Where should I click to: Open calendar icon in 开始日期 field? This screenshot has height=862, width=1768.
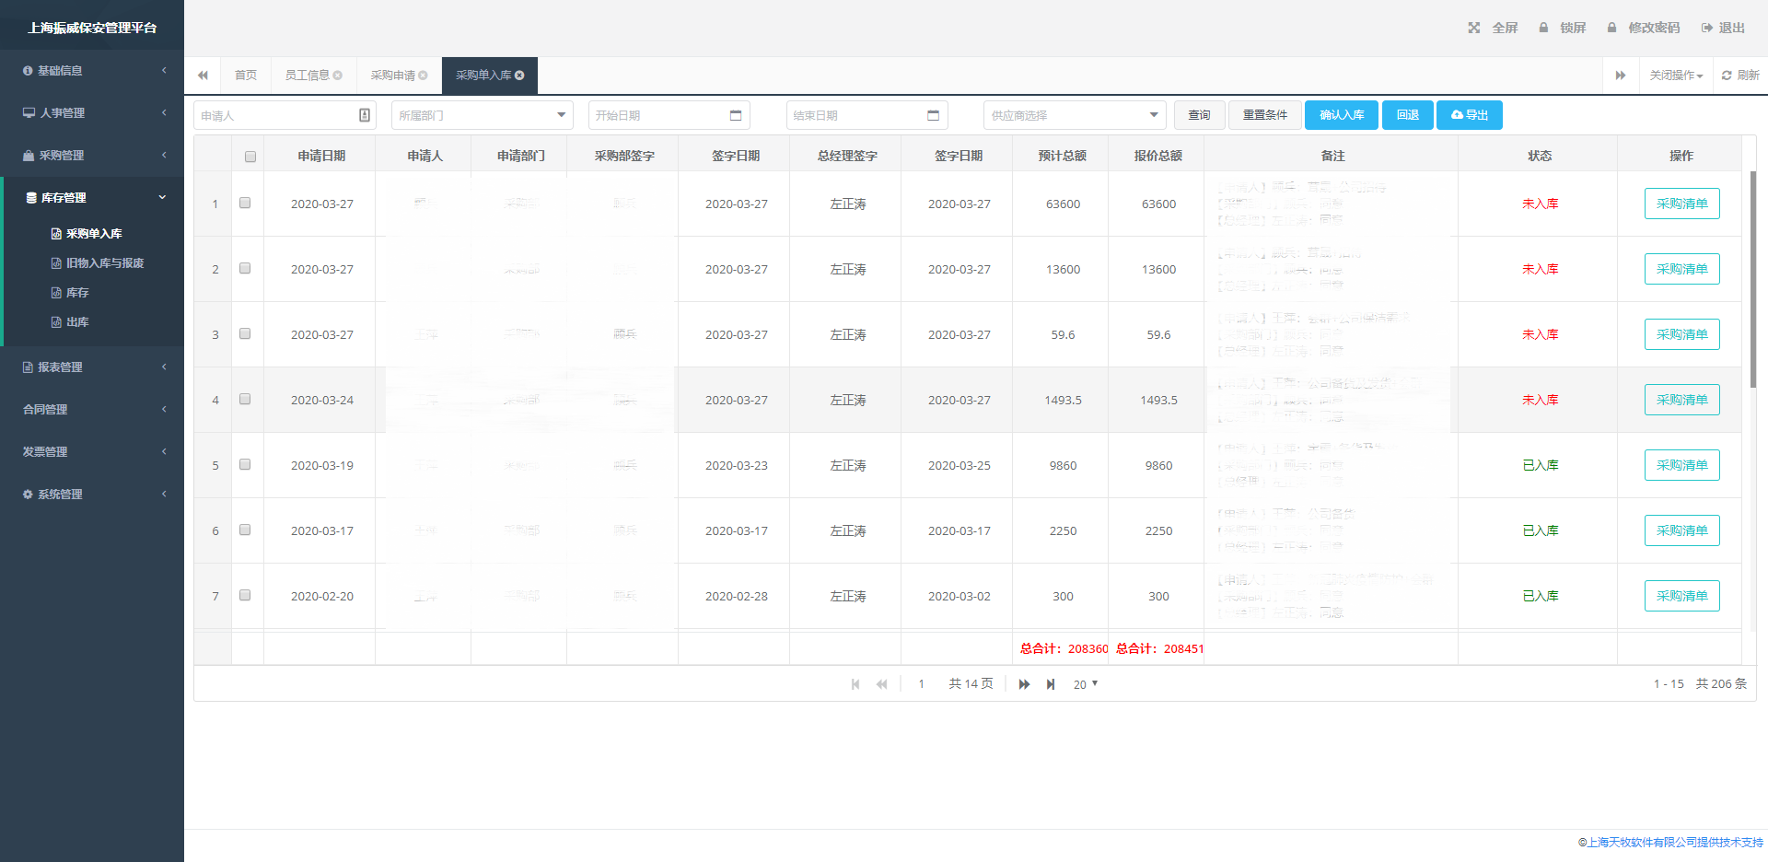pyautogui.click(x=736, y=115)
